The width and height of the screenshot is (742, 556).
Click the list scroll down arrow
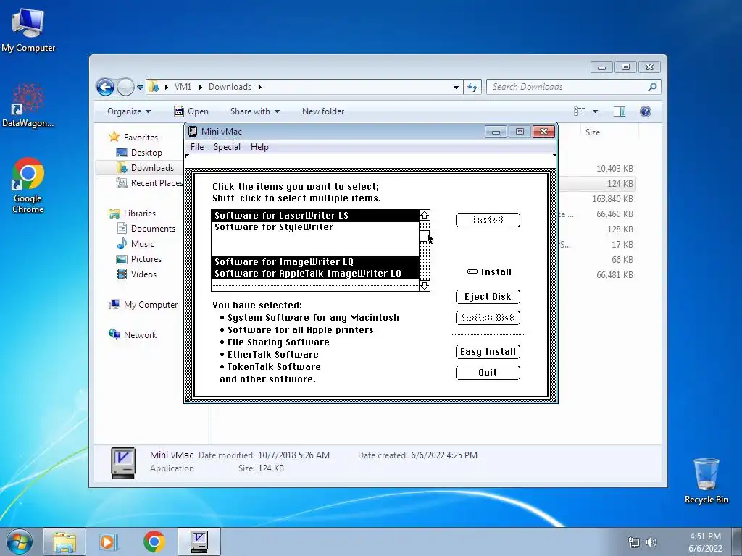coord(425,285)
